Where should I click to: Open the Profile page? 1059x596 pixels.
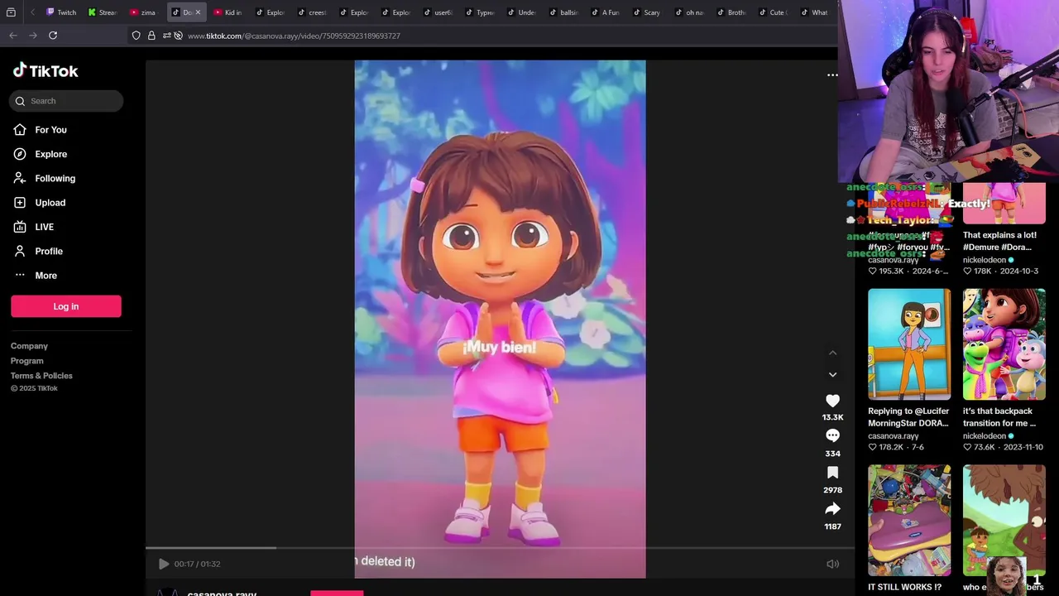[x=48, y=251]
